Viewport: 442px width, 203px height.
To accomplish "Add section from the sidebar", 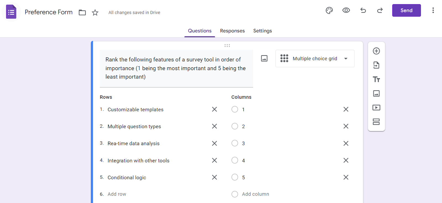I will click(x=376, y=122).
